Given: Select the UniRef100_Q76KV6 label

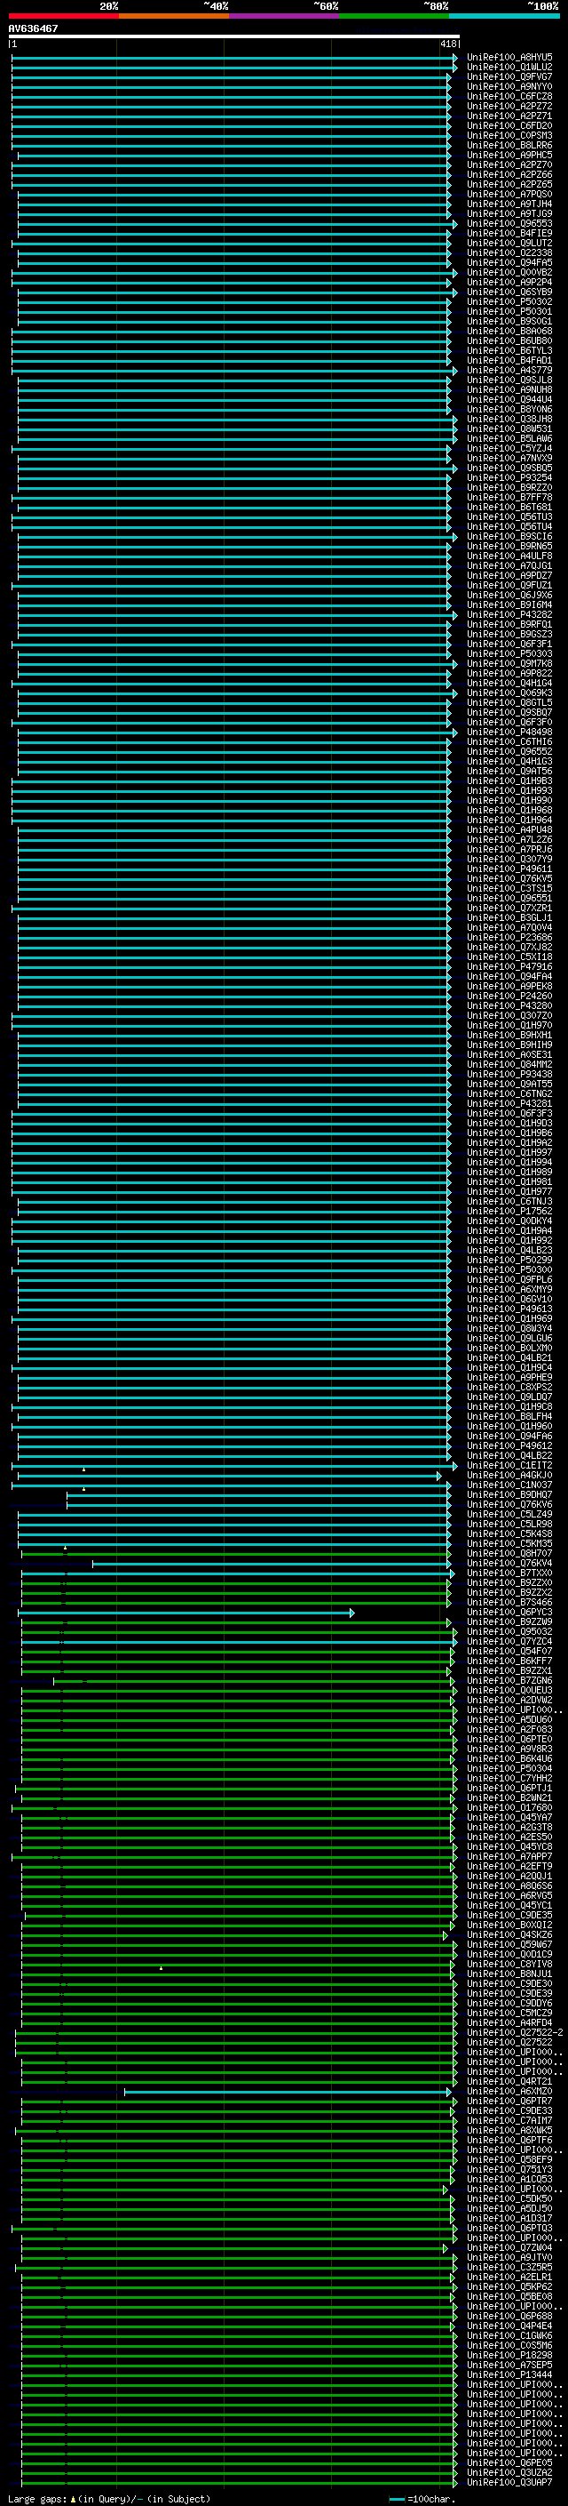Looking at the screenshot, I should pyautogui.click(x=509, y=1505).
